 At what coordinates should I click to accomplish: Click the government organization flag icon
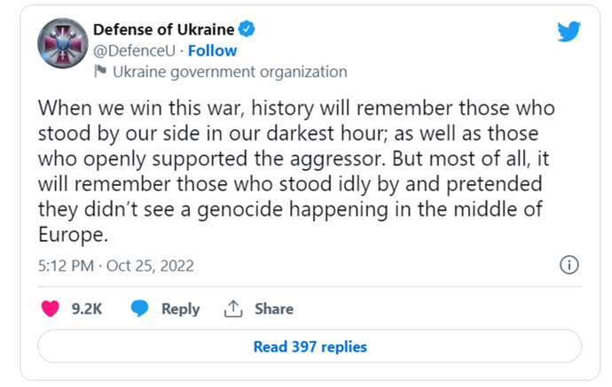pos(100,72)
